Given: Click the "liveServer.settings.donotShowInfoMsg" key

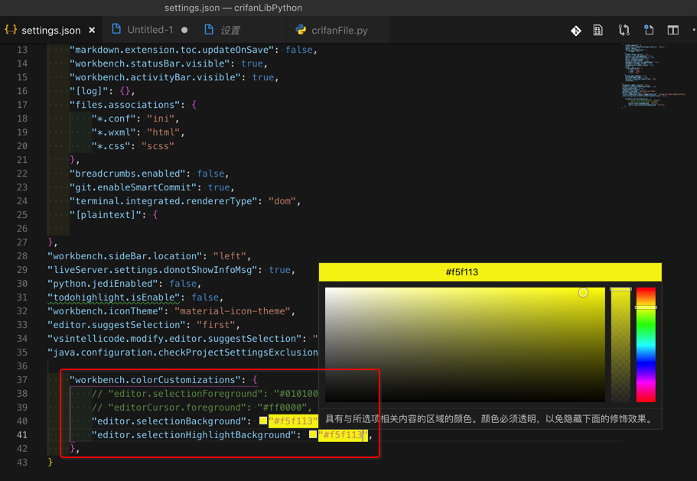Looking at the screenshot, I should tap(152, 270).
